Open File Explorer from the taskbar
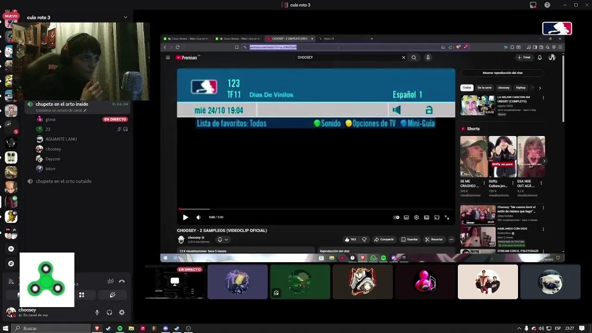592x333 pixels. (x=131, y=328)
